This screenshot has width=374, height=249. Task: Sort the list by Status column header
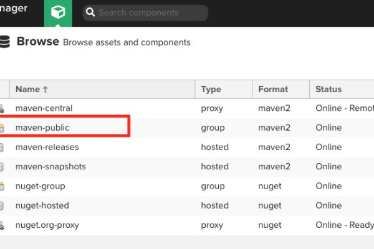328,90
